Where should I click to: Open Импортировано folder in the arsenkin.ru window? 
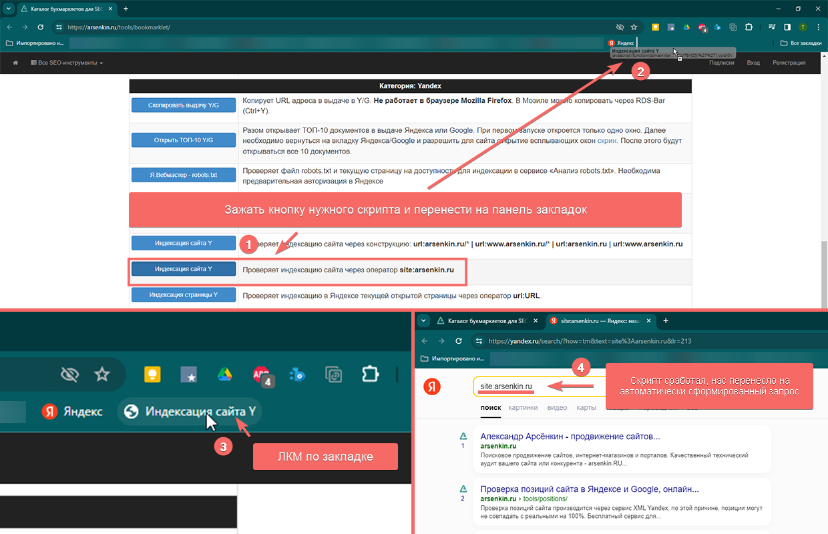(35, 43)
